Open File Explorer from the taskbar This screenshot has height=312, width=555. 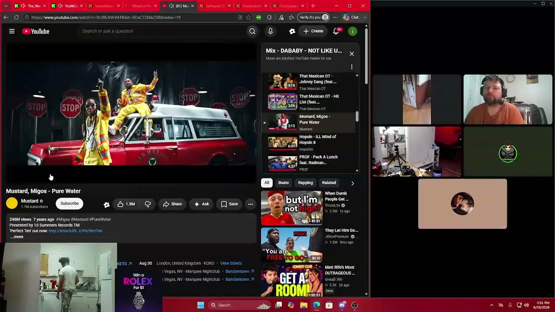point(304,305)
